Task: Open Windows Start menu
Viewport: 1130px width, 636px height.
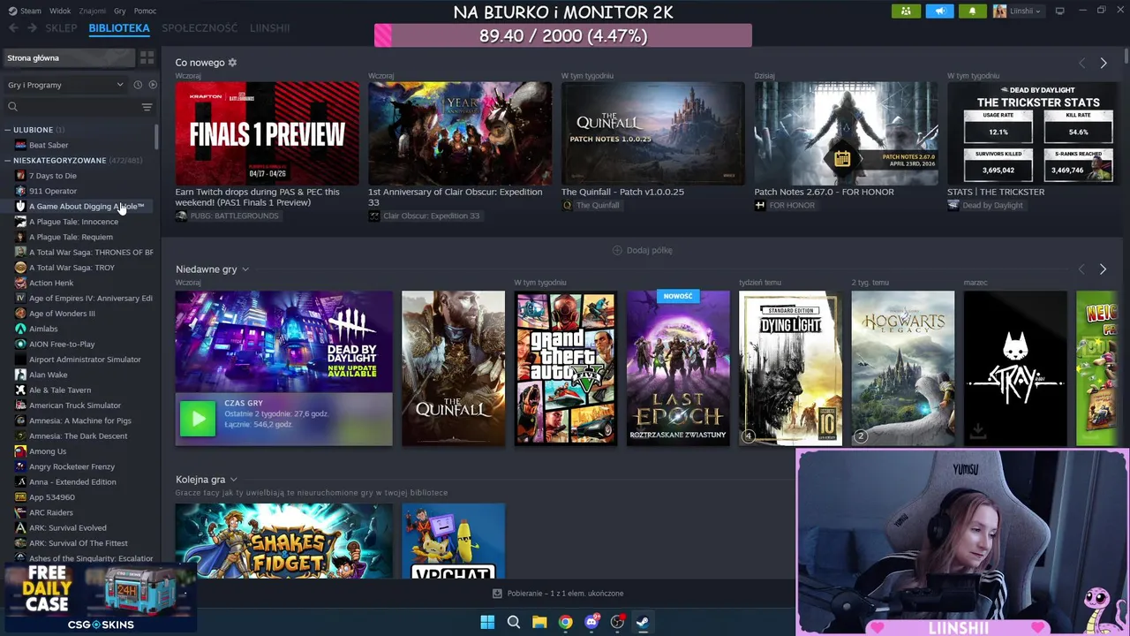Action: (x=487, y=622)
